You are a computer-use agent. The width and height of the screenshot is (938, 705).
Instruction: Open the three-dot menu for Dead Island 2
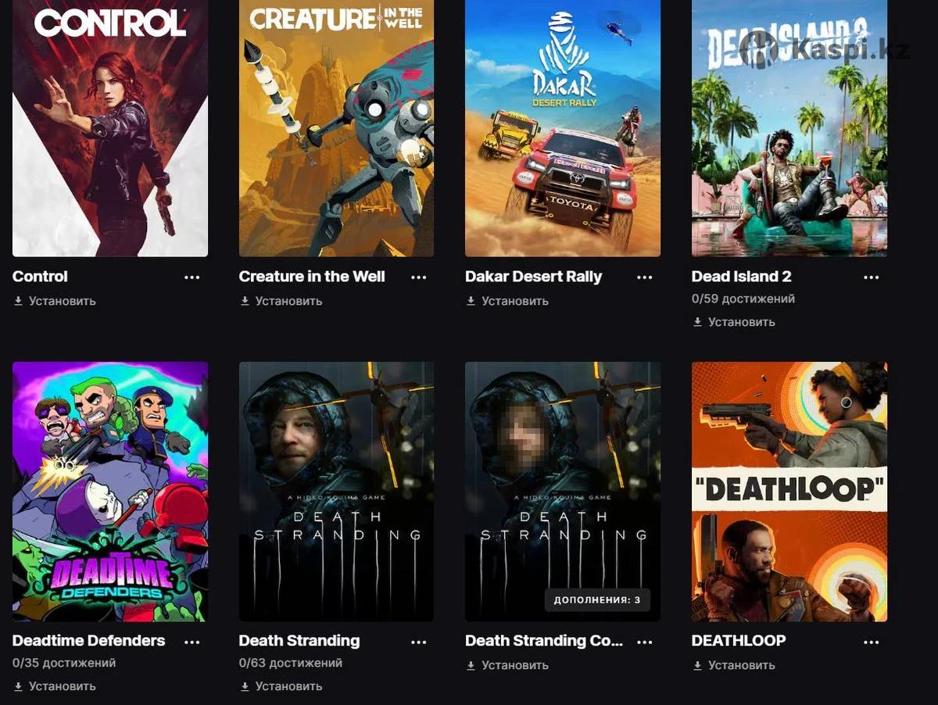click(x=872, y=277)
